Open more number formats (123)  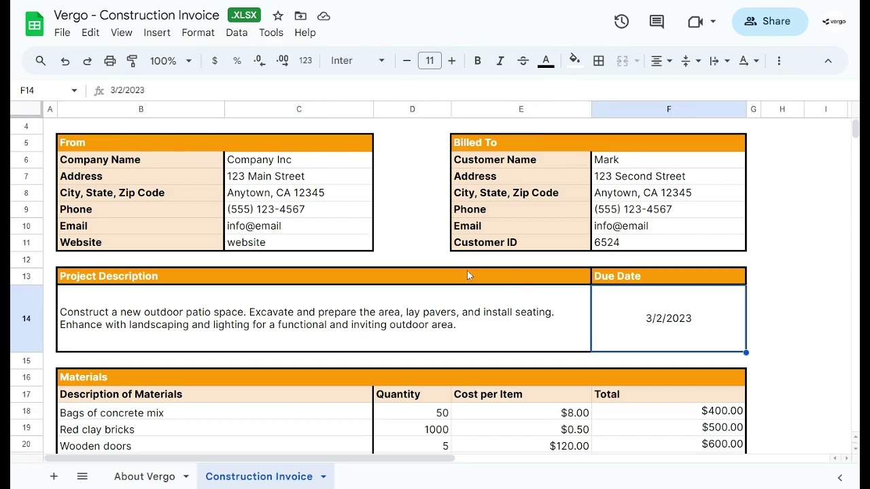(305, 60)
